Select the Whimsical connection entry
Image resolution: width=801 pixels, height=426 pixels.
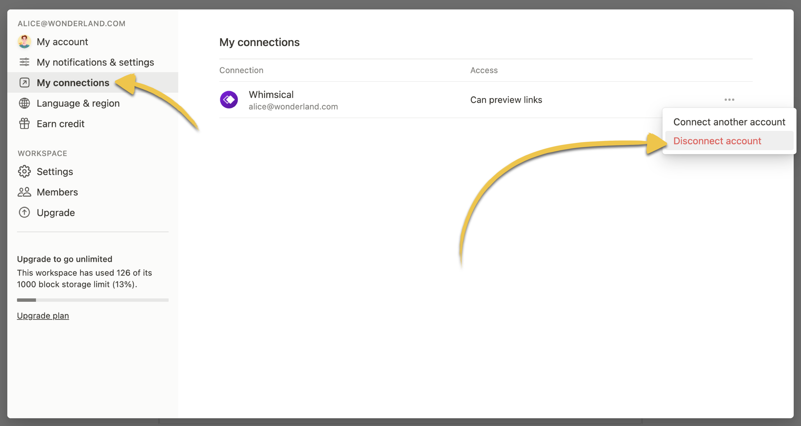pos(271,94)
